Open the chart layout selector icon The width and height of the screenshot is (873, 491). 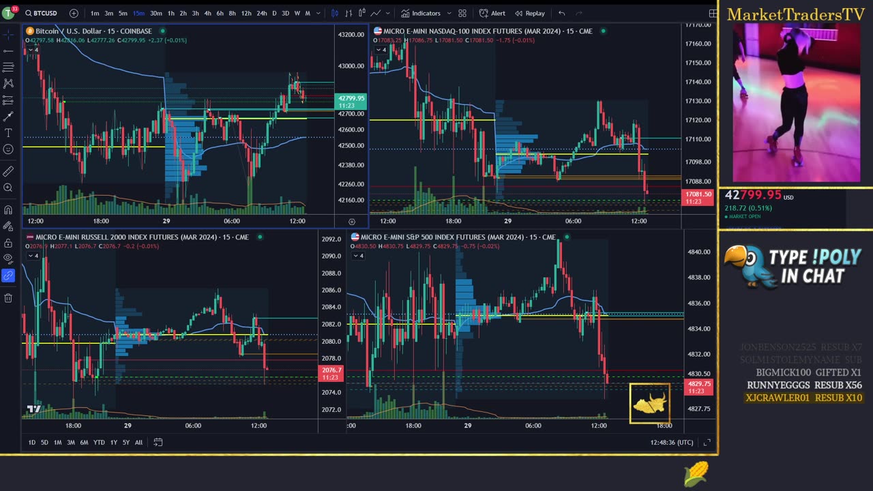coord(713,13)
